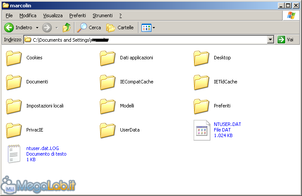Minimize the marcolin window
The height and width of the screenshot is (196, 302).
click(281, 6)
